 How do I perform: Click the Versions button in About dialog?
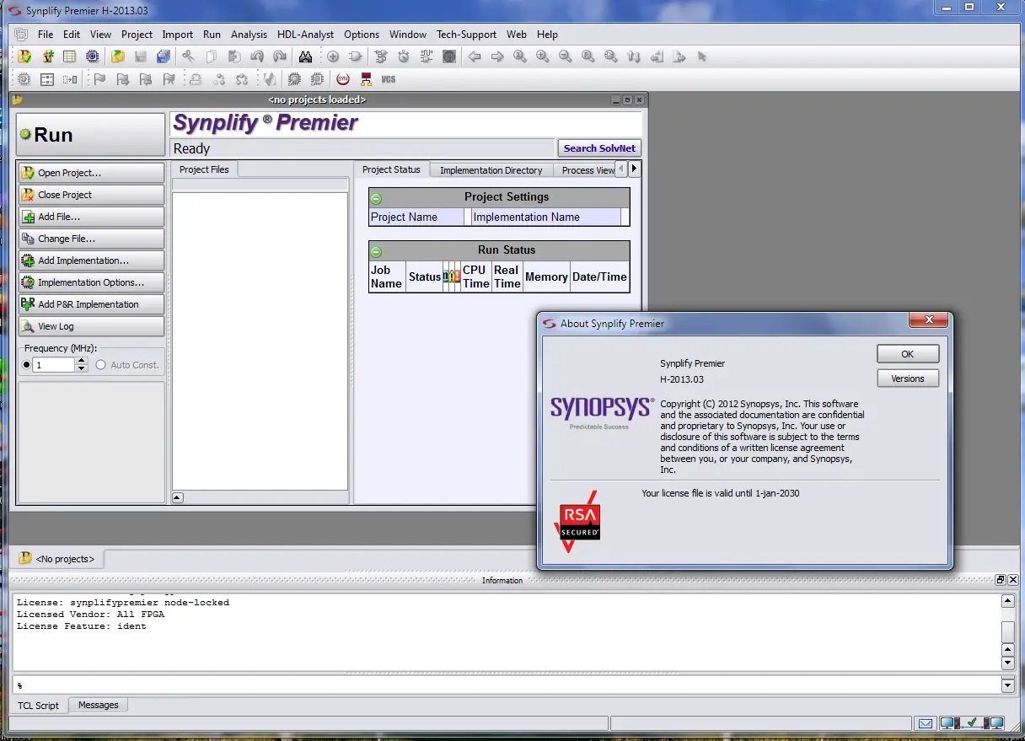(907, 379)
